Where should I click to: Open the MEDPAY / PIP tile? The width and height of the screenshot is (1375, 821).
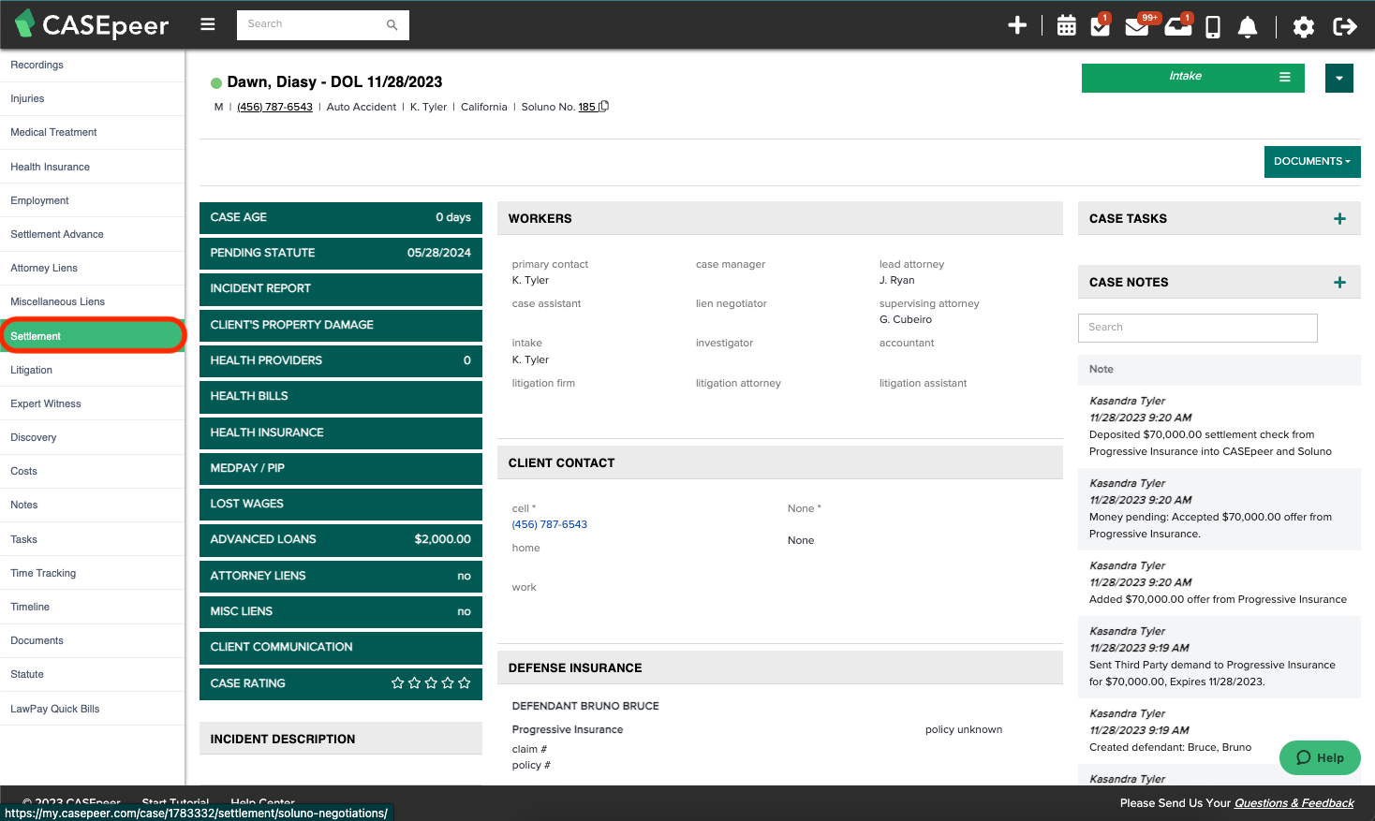[x=341, y=468]
